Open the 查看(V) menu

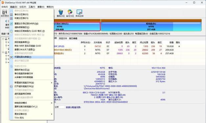(x=41, y=7)
